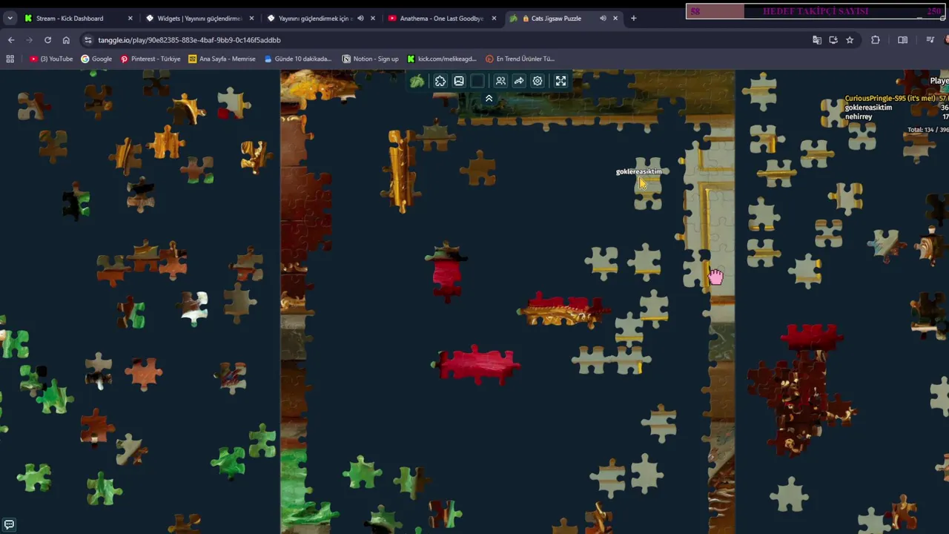Open the tab search dropdown arrow
This screenshot has height=534, width=949.
10,18
